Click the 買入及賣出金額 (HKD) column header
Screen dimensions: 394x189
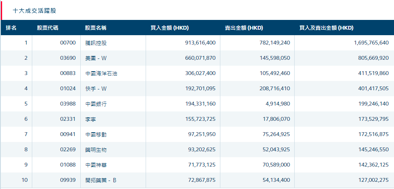click(326, 28)
